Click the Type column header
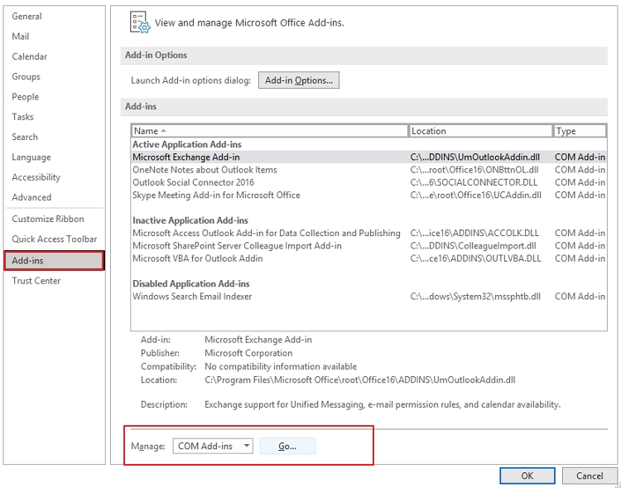621x488 pixels. coord(578,131)
